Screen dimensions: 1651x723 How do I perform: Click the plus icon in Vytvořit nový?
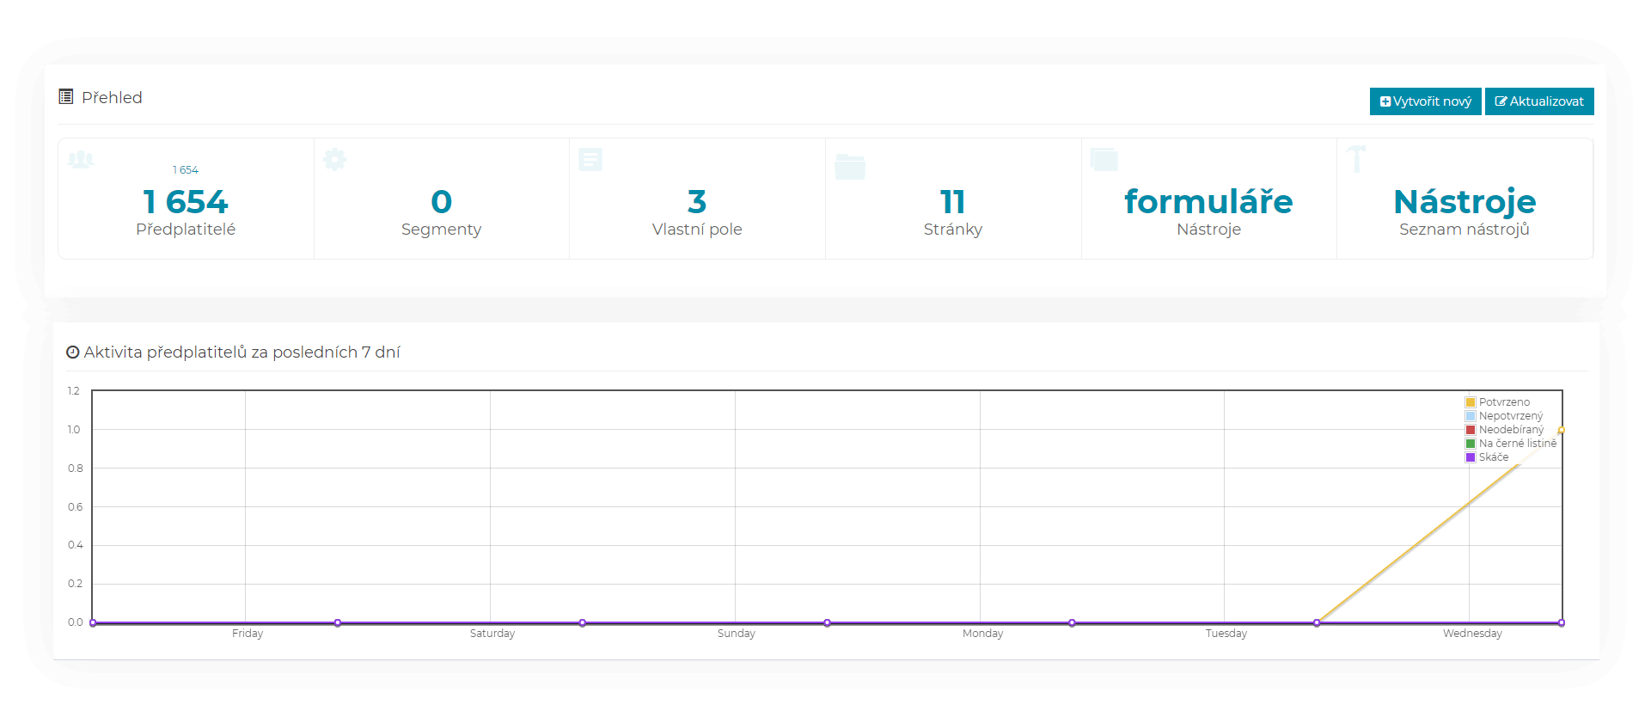[1385, 101]
